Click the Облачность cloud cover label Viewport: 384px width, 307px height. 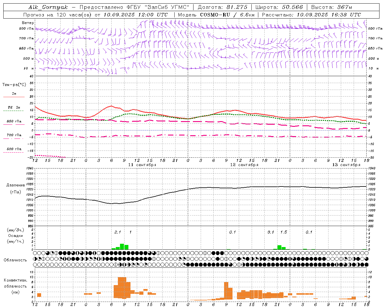tap(15, 260)
